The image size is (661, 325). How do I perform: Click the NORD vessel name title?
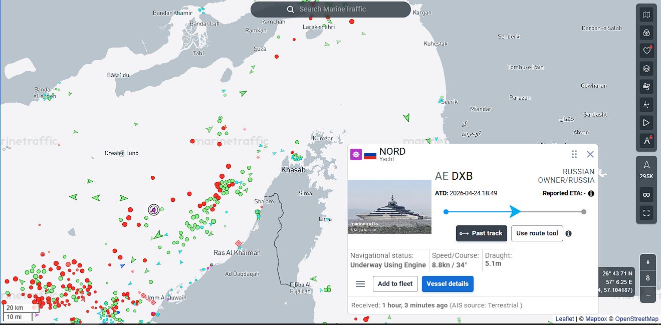(x=392, y=151)
